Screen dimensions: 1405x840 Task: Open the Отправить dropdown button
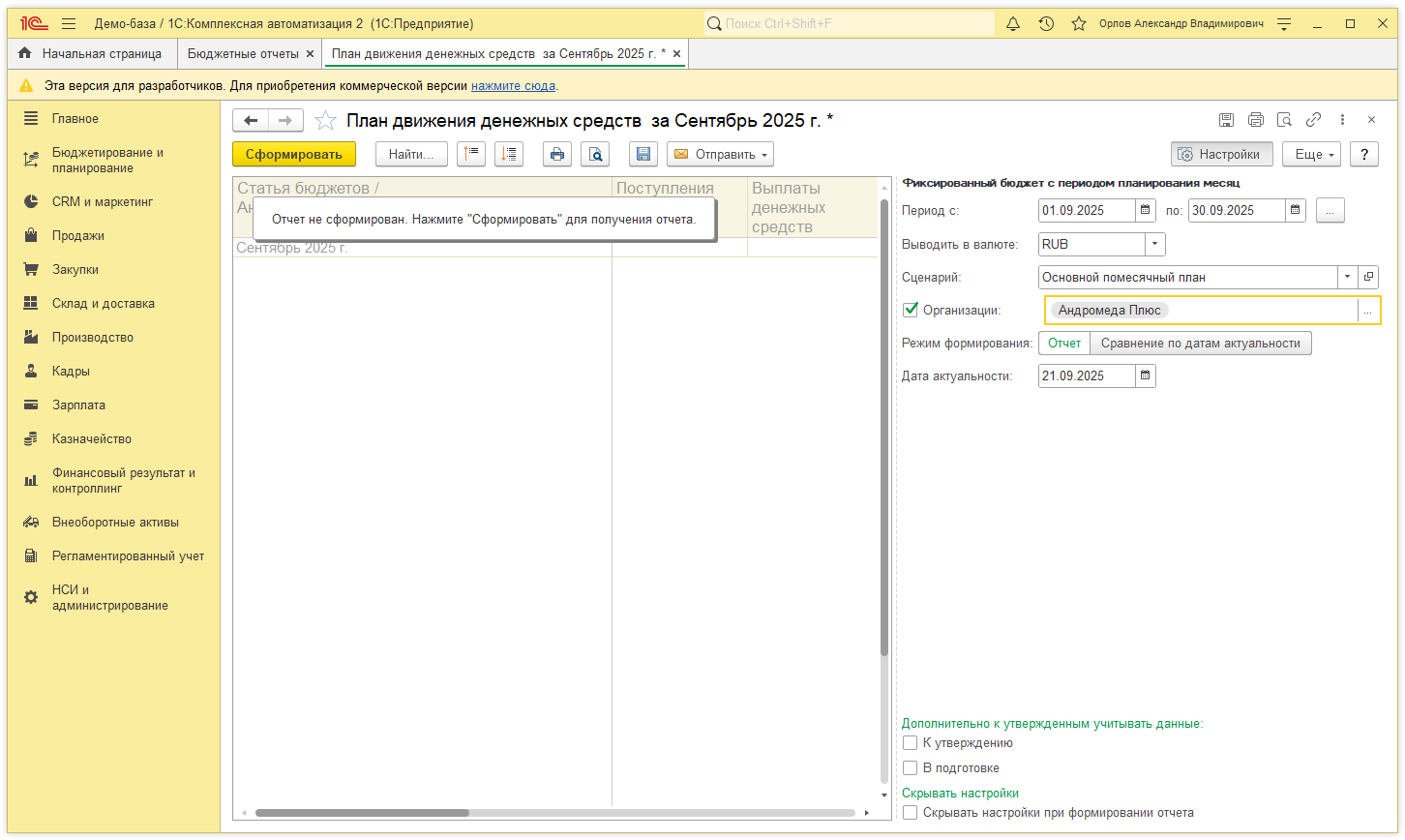pyautogui.click(x=721, y=154)
